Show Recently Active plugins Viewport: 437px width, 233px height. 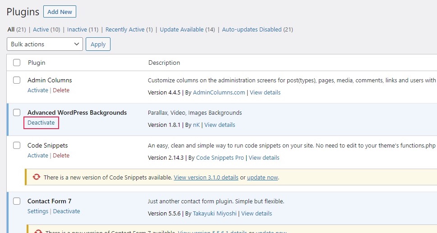[x=125, y=30]
